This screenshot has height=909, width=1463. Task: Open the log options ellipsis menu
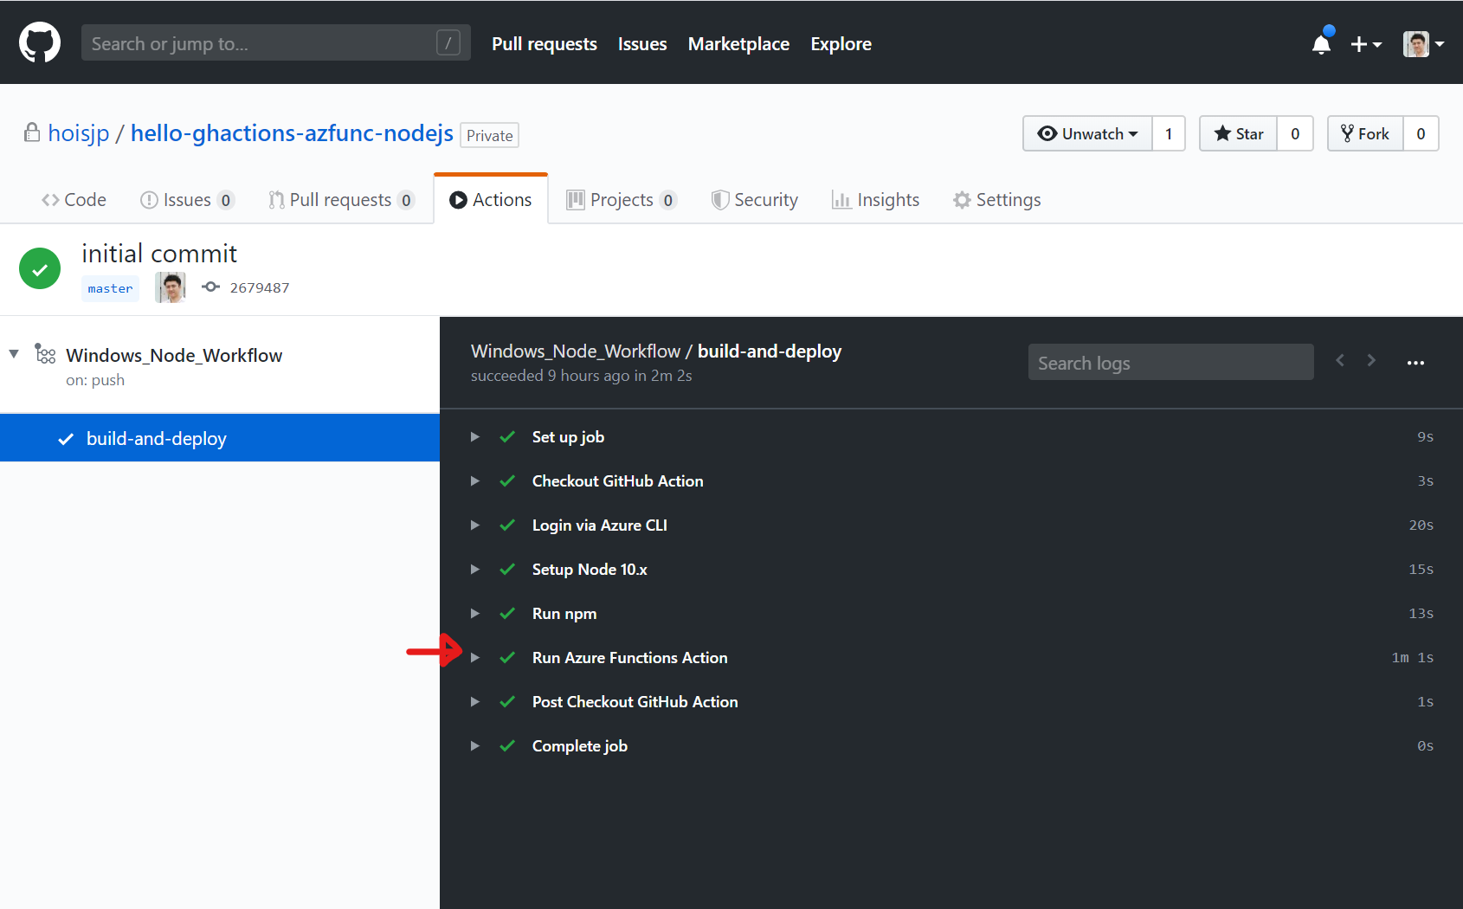point(1415,363)
